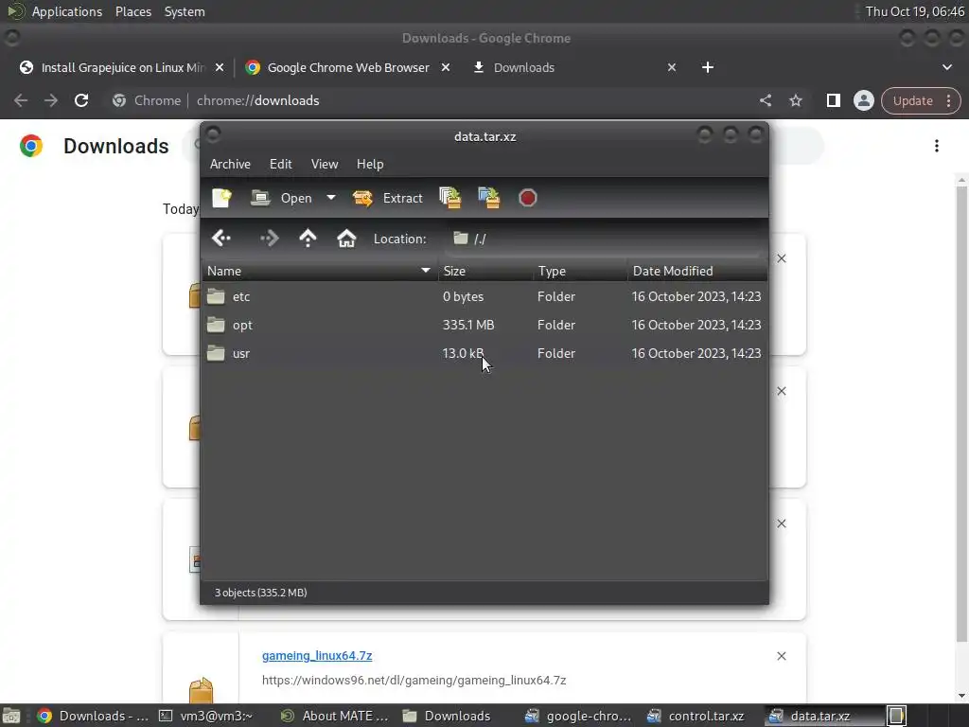Expand the Open recent dropdown arrow

coord(331,198)
